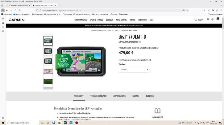Open SMARTWATCHES navigation menu

click(x=81, y=20)
